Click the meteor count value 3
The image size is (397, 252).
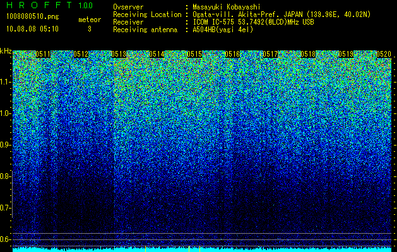[90, 29]
